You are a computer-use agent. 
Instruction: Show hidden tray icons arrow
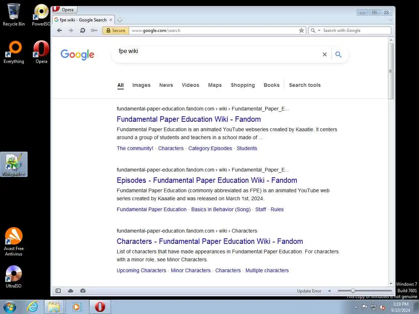tap(356, 307)
